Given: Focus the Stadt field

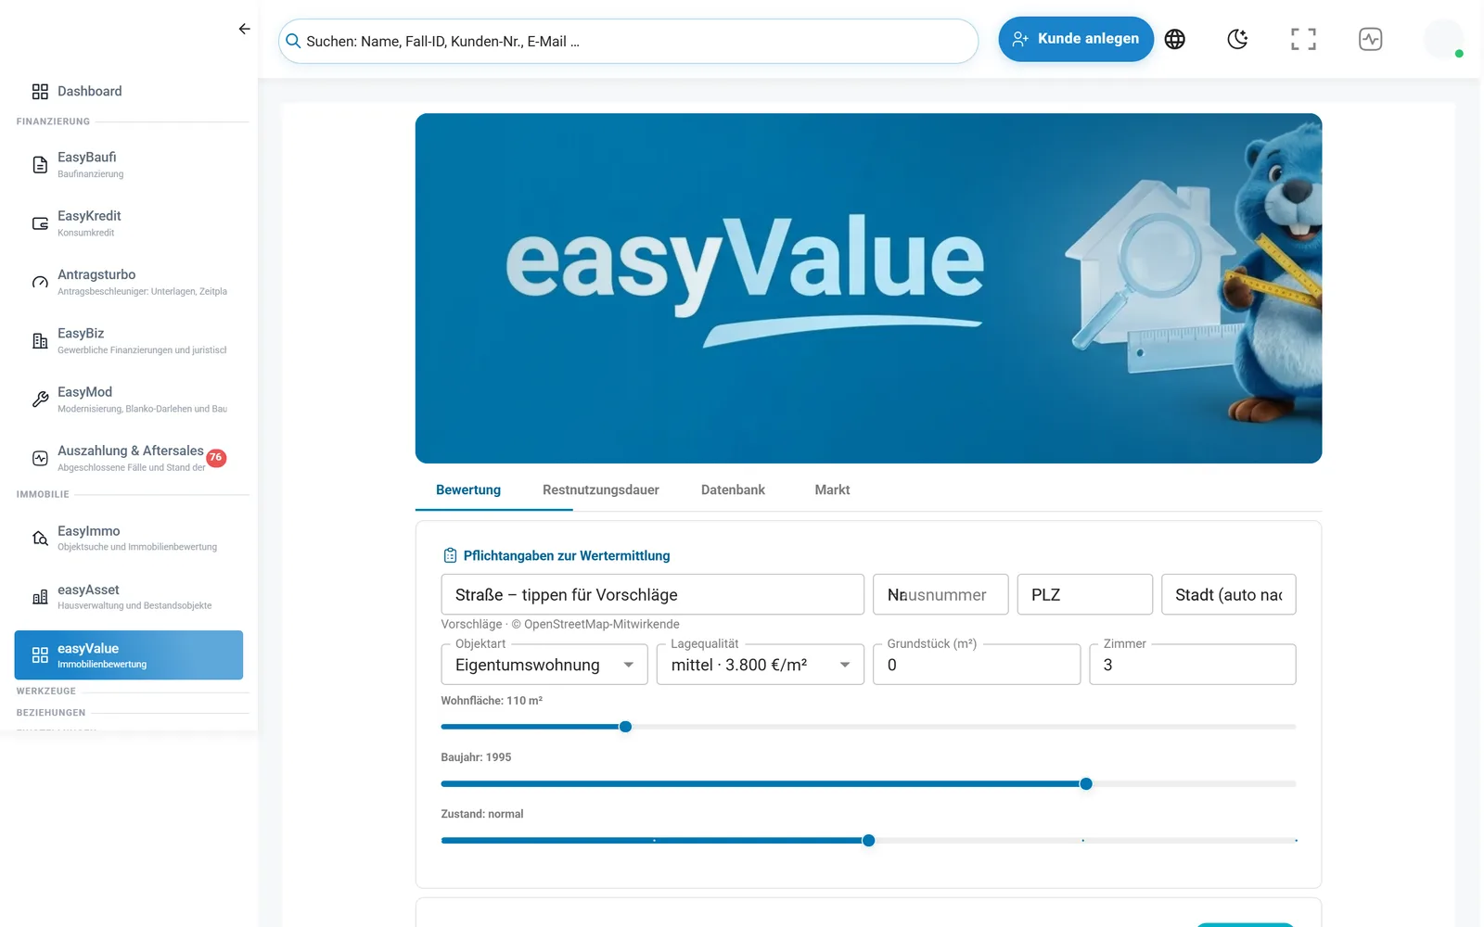Looking at the screenshot, I should (1229, 594).
